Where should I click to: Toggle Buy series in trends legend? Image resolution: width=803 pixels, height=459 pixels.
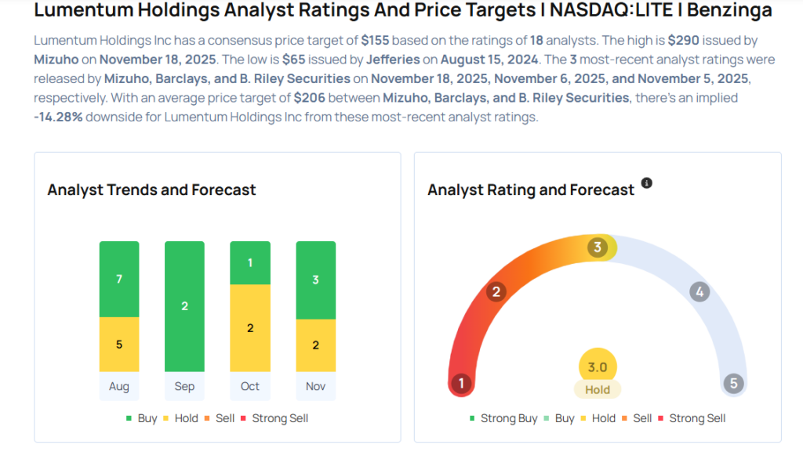[x=141, y=418]
